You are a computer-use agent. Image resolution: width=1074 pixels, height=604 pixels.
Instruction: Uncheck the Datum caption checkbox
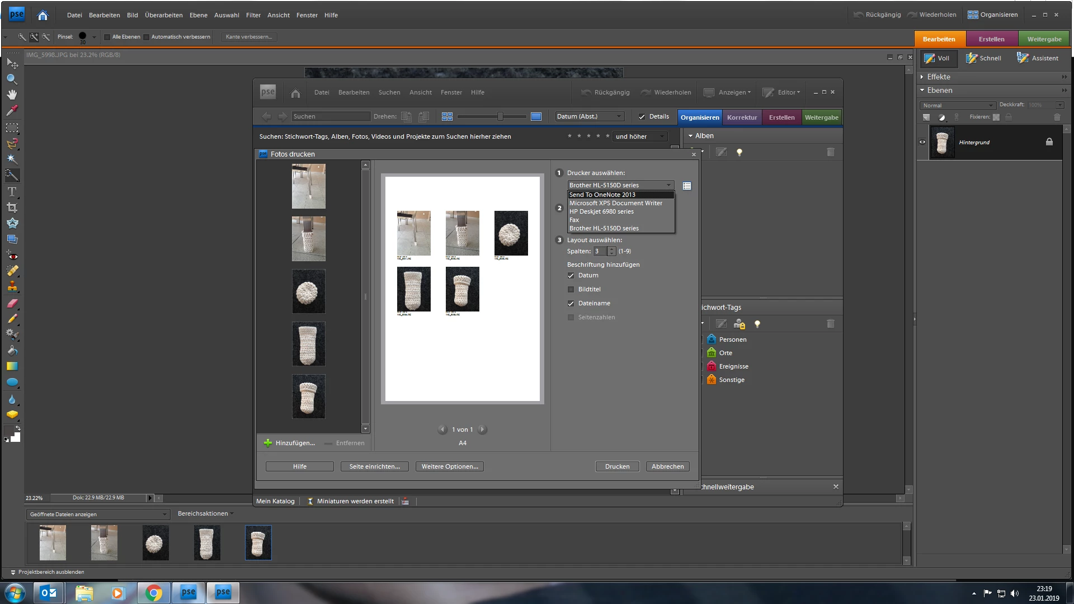coord(571,276)
